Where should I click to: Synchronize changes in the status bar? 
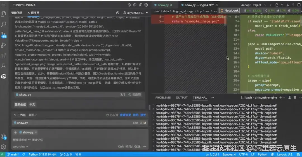coord(24,154)
